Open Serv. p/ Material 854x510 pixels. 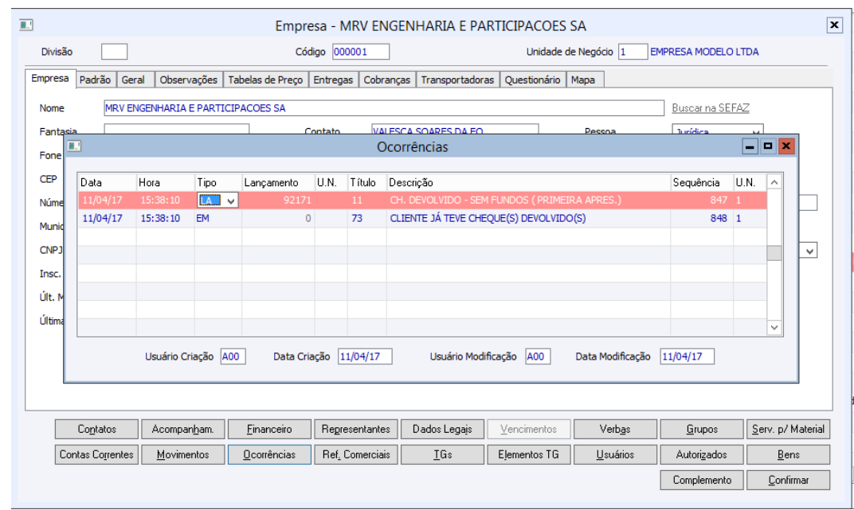point(789,429)
